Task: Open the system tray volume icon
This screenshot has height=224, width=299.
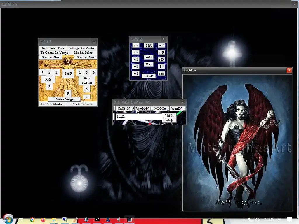Action: click(x=258, y=219)
